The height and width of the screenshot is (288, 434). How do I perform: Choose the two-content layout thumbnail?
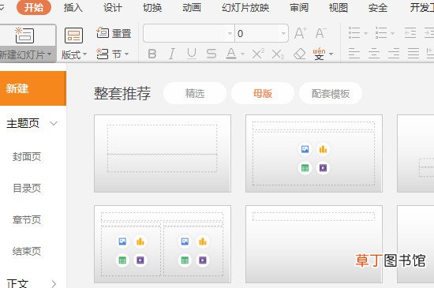coord(163,244)
